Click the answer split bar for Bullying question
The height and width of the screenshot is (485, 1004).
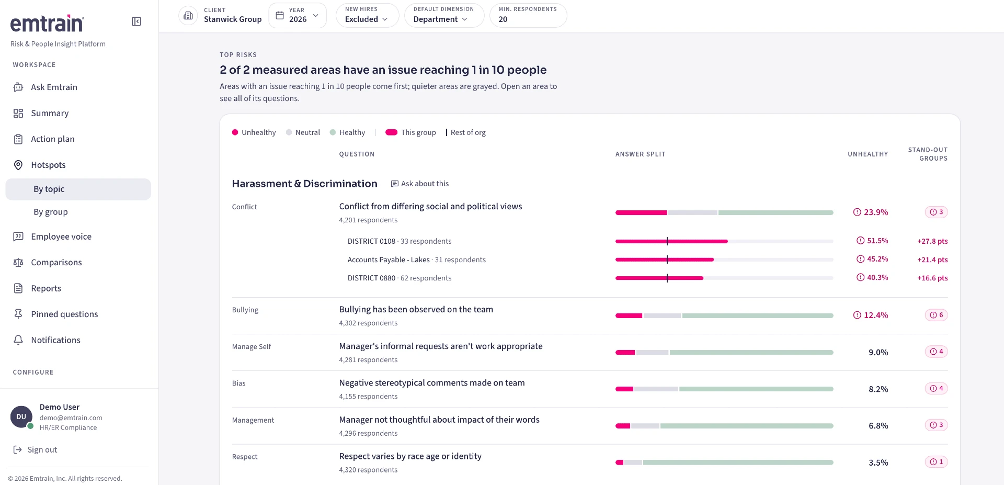[724, 315]
